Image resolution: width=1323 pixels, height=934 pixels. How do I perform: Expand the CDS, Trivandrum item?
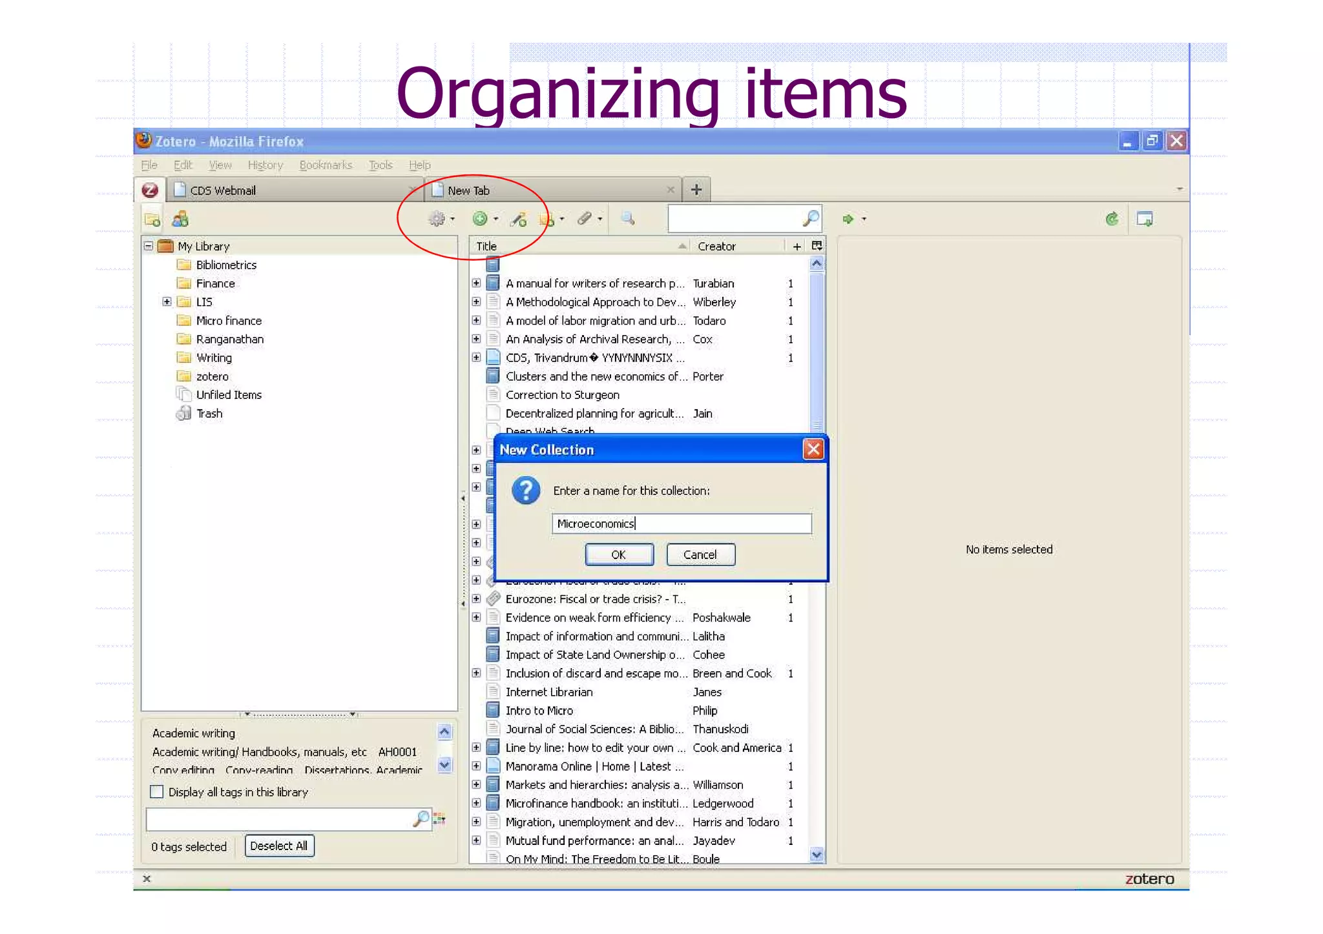(x=476, y=357)
